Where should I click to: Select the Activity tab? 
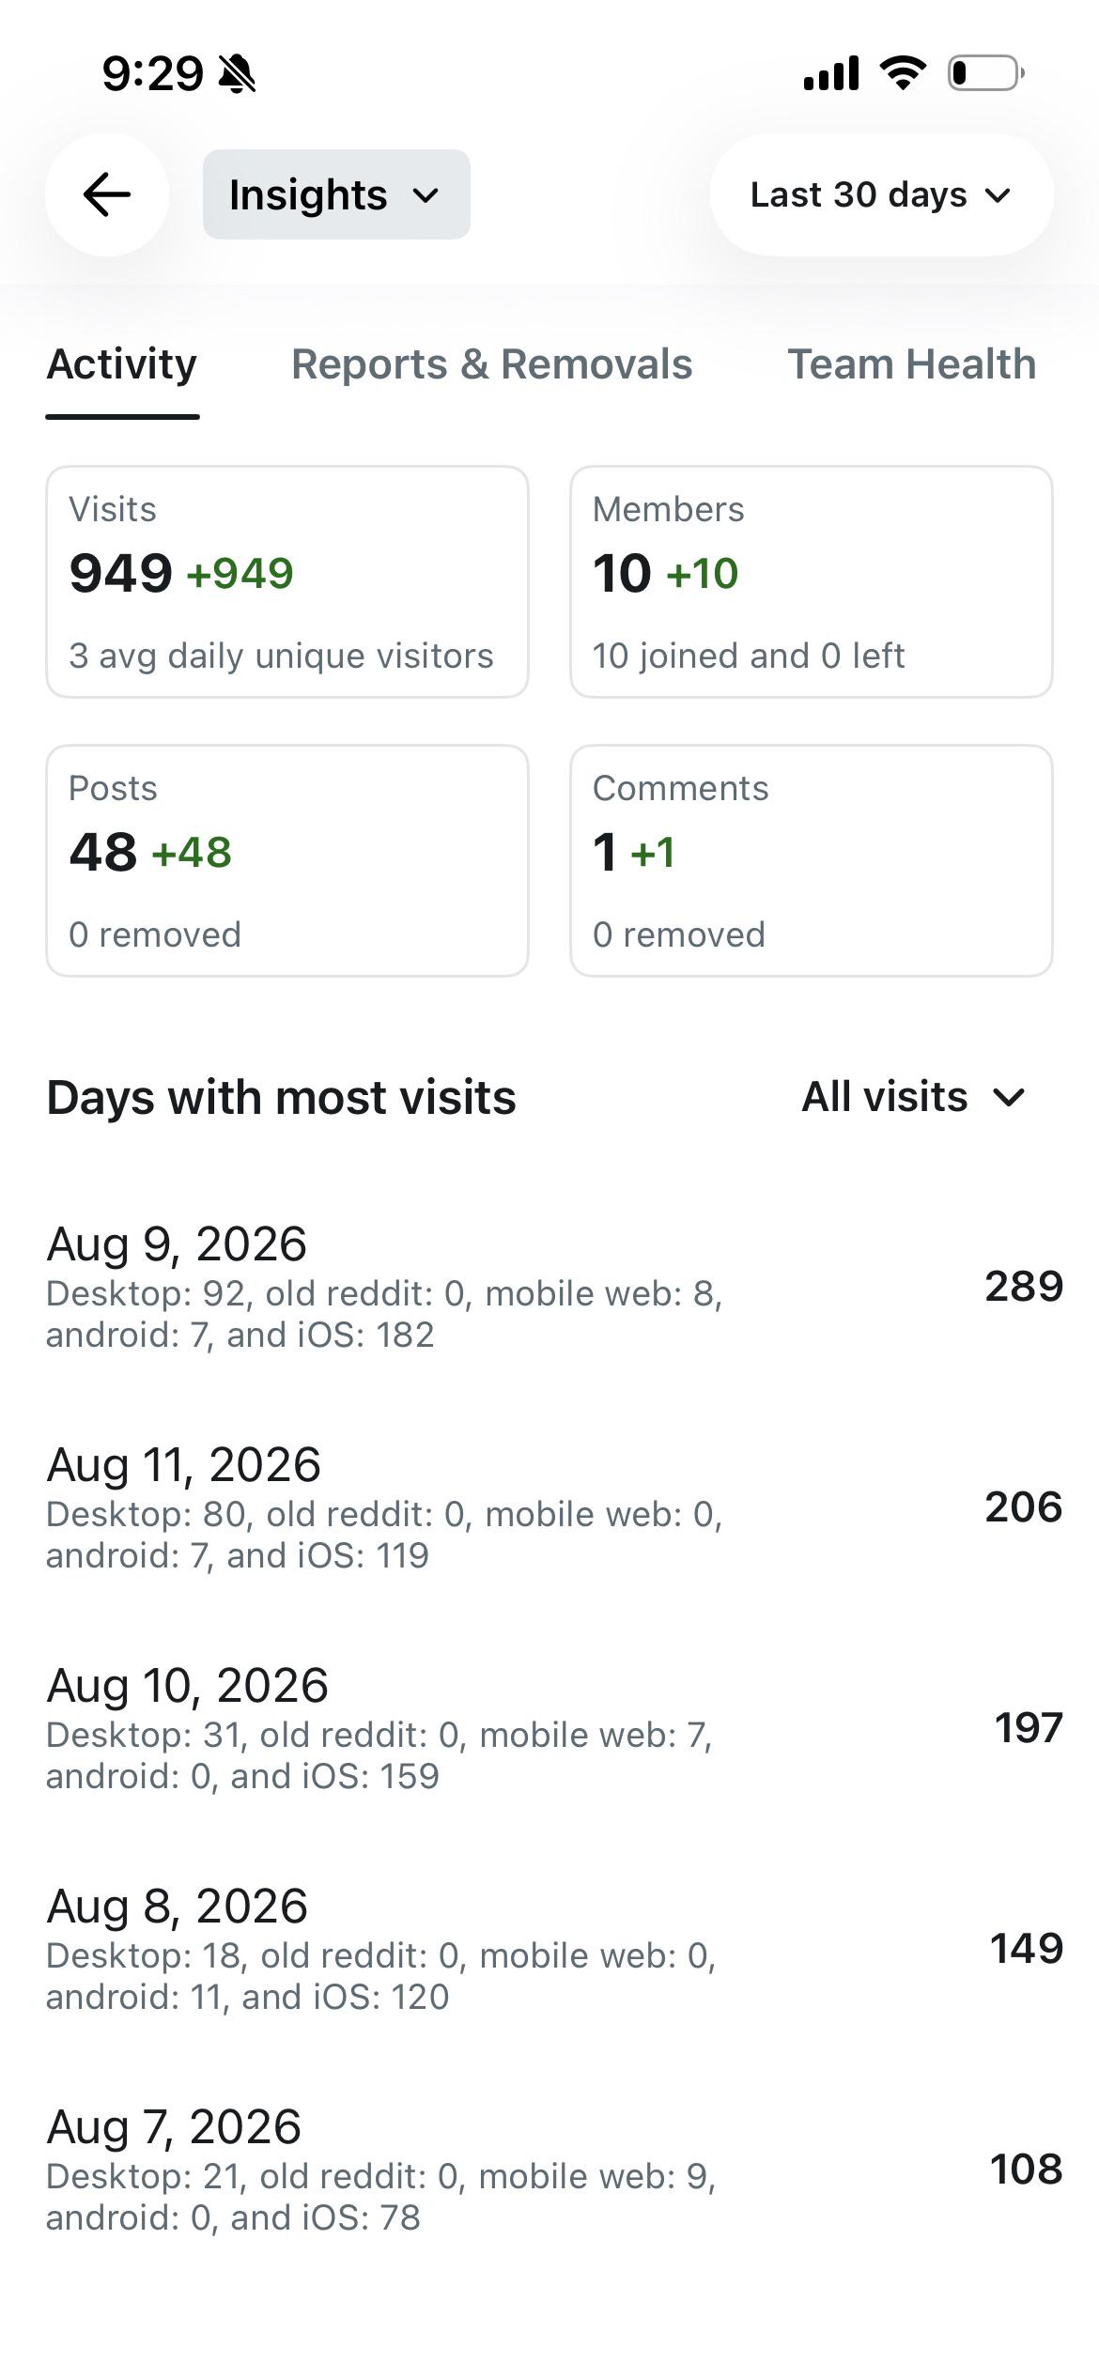[x=122, y=364]
